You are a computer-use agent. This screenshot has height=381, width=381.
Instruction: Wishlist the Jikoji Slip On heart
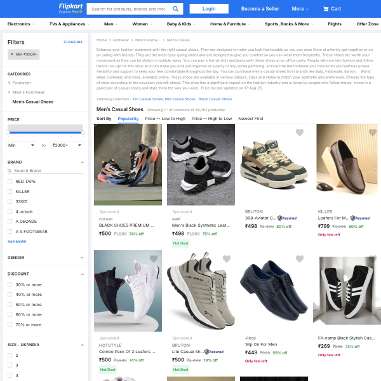[299, 259]
